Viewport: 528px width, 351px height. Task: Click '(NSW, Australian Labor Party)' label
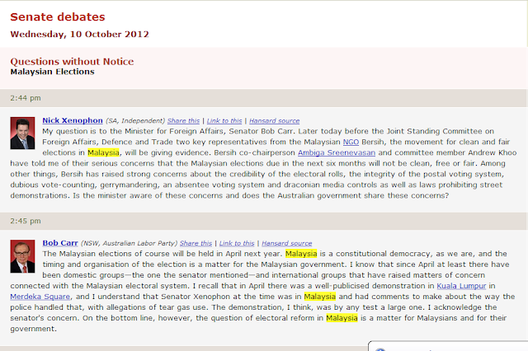pos(129,243)
